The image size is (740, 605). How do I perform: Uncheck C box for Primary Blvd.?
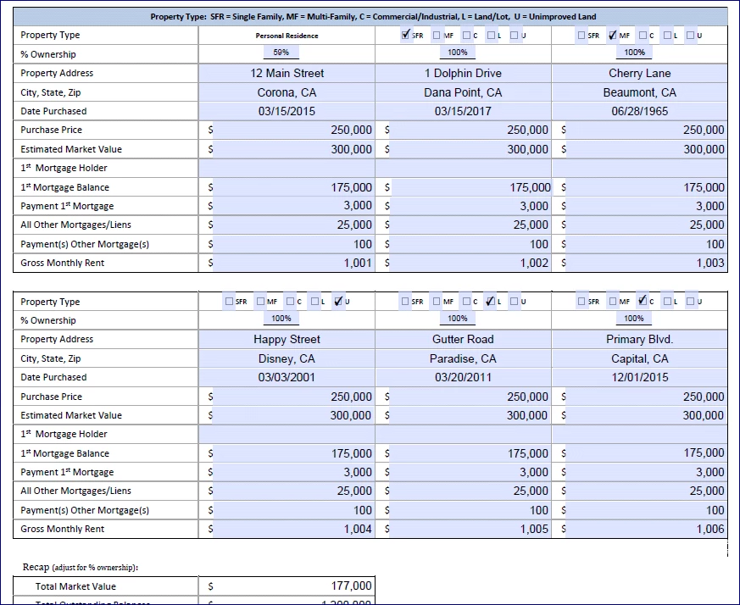click(x=643, y=301)
